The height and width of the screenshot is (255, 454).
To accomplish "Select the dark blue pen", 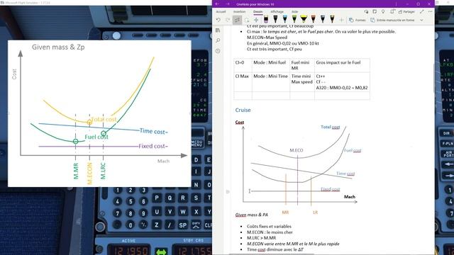I will pos(323,20).
